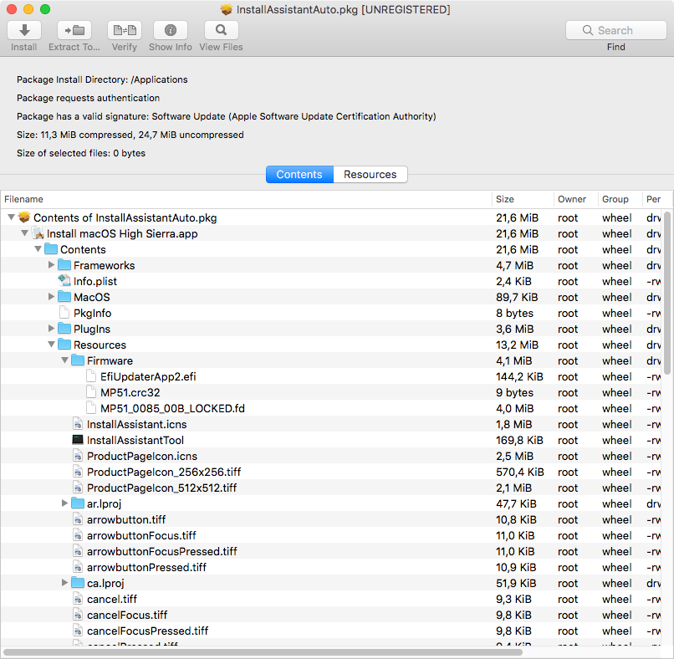Image resolution: width=674 pixels, height=659 pixels.
Task: Switch to the Contents tab
Action: pyautogui.click(x=299, y=175)
